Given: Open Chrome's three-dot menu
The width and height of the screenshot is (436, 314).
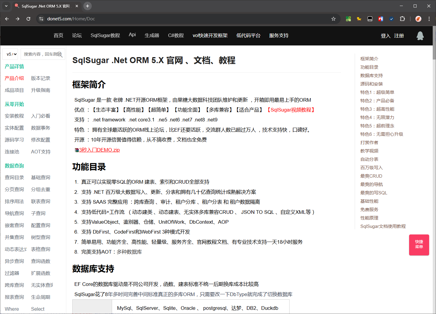Looking at the screenshot, I should (429, 19).
